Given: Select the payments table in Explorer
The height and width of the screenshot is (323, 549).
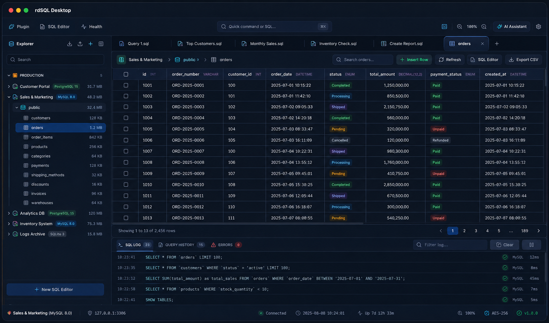Looking at the screenshot, I should point(60,166).
